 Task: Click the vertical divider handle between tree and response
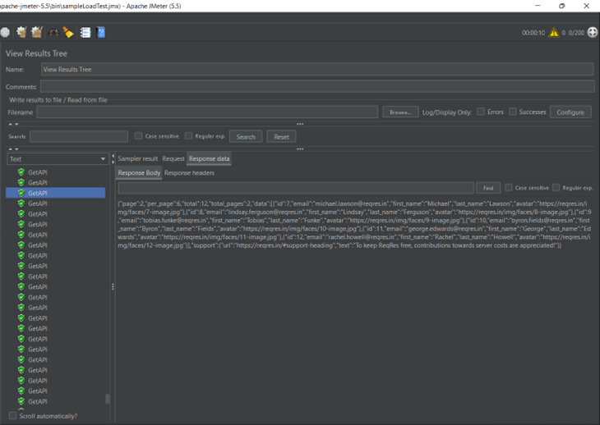point(113,286)
